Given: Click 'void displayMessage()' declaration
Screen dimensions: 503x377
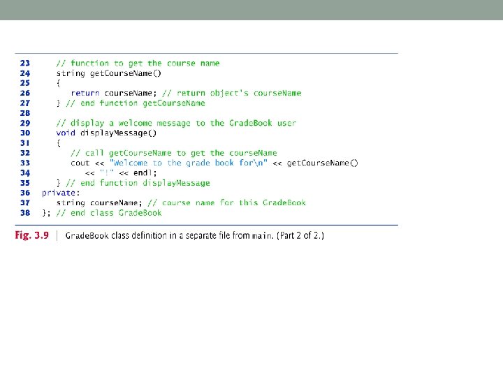Looking at the screenshot, I should (x=106, y=133).
